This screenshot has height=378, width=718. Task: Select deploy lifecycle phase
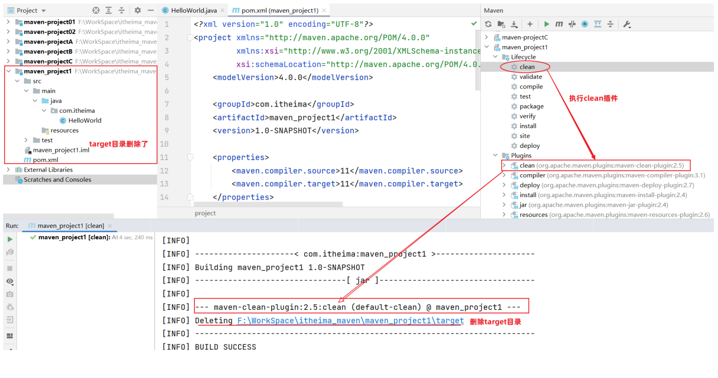[x=526, y=146]
